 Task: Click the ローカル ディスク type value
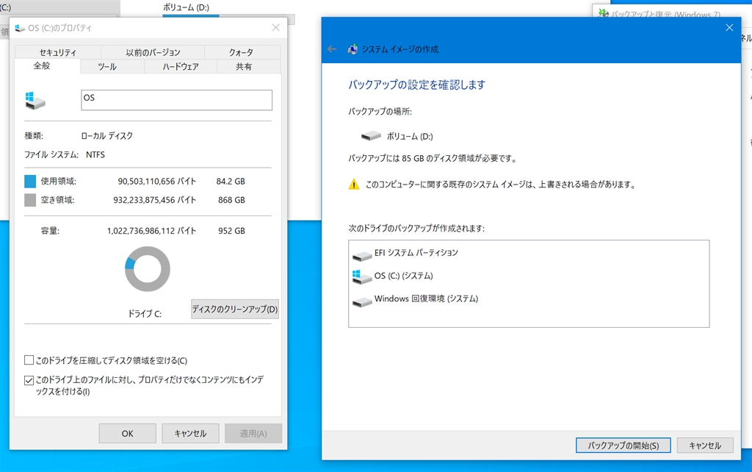pos(107,136)
